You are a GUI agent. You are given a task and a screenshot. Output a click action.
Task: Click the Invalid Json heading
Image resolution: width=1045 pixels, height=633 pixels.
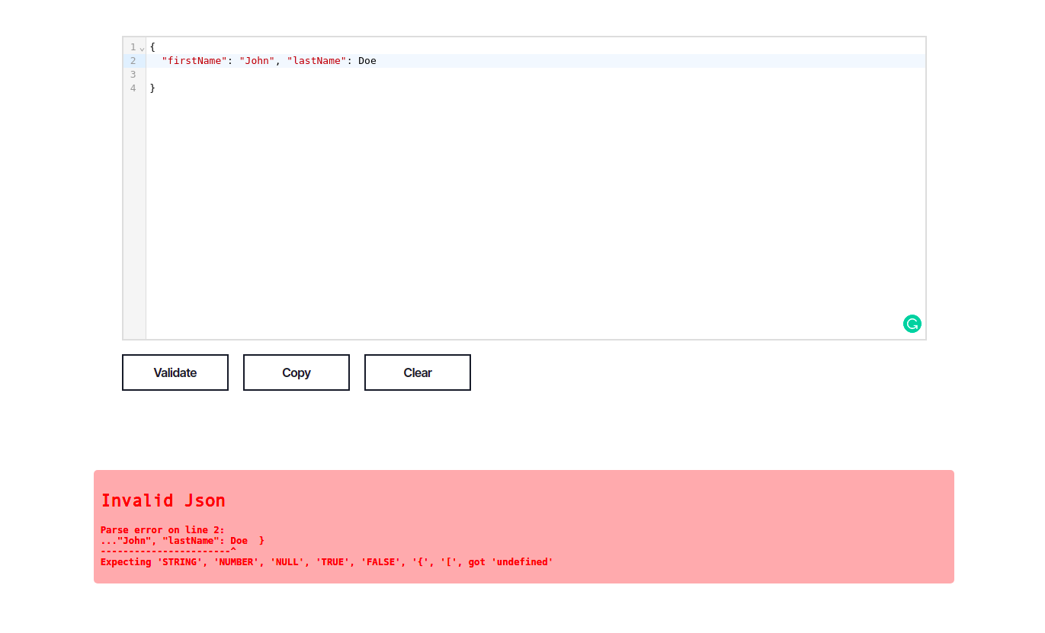[x=162, y=500]
